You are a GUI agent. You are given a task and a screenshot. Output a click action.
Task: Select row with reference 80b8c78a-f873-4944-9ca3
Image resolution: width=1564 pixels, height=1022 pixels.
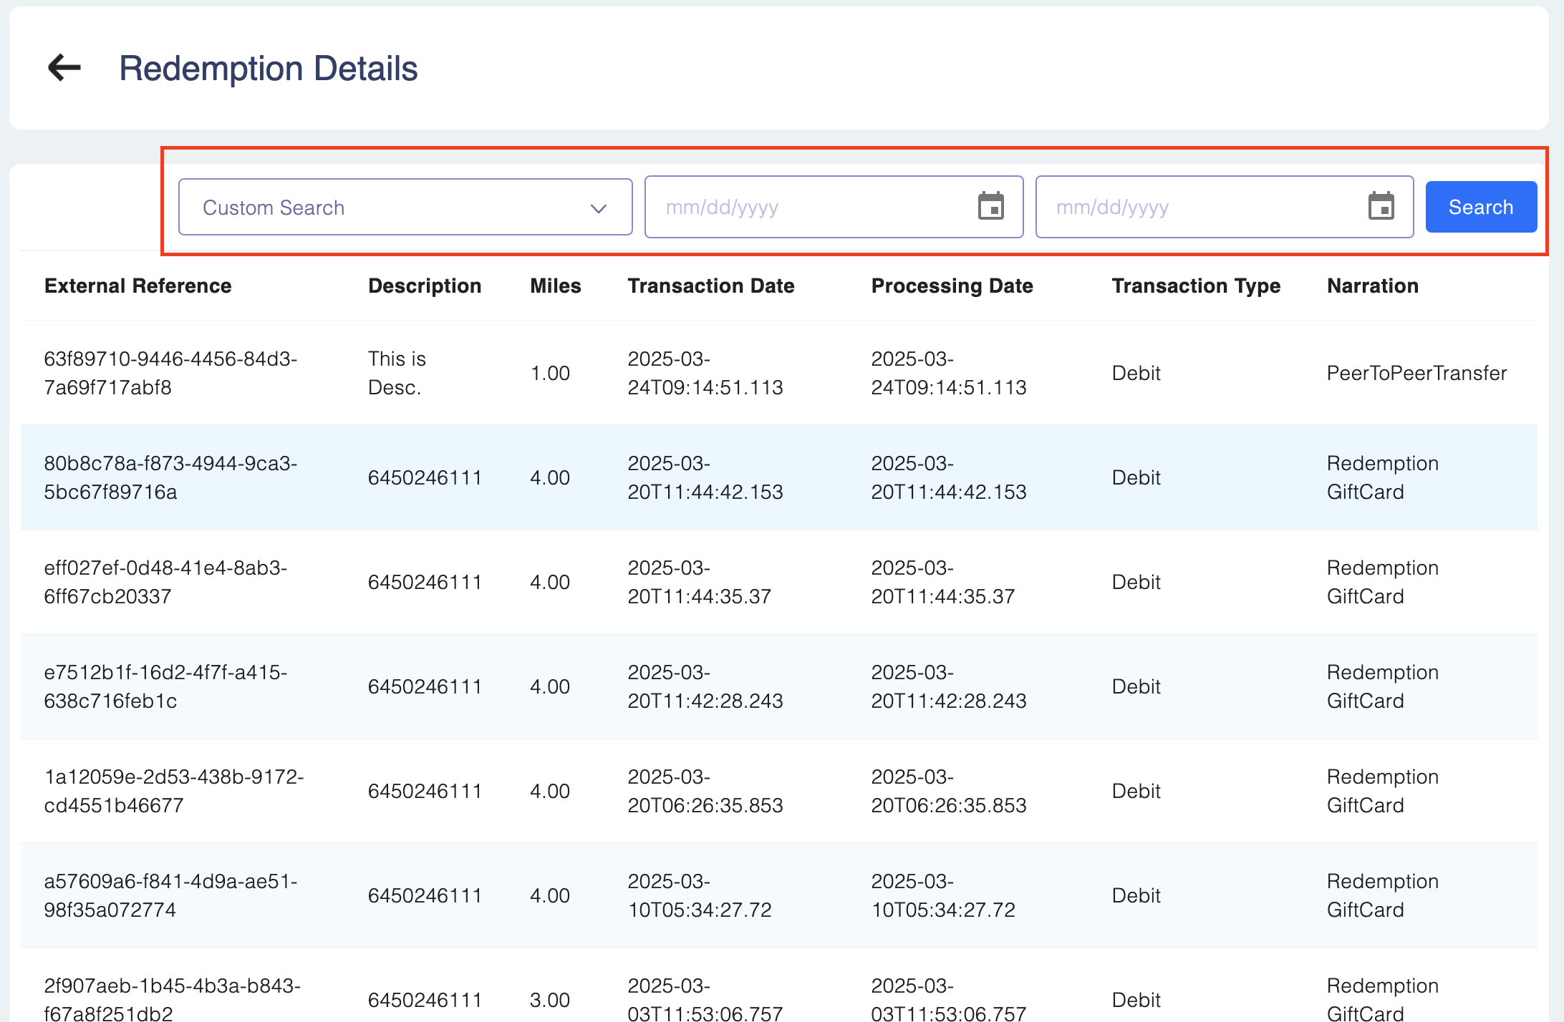[x=778, y=477]
